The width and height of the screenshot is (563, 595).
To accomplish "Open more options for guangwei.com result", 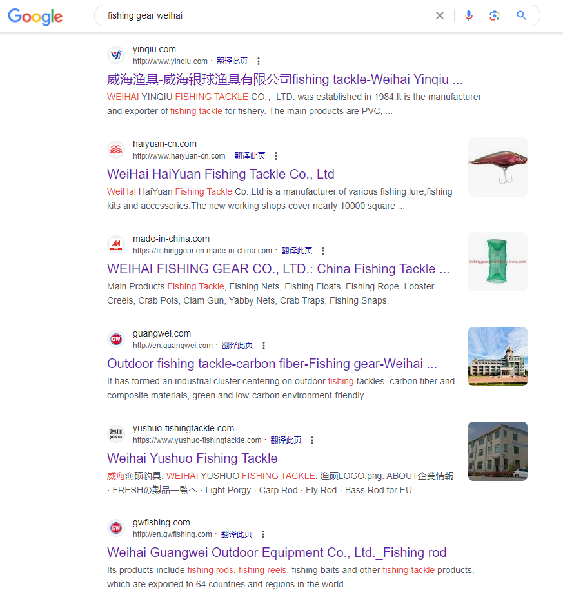I will pyautogui.click(x=264, y=346).
